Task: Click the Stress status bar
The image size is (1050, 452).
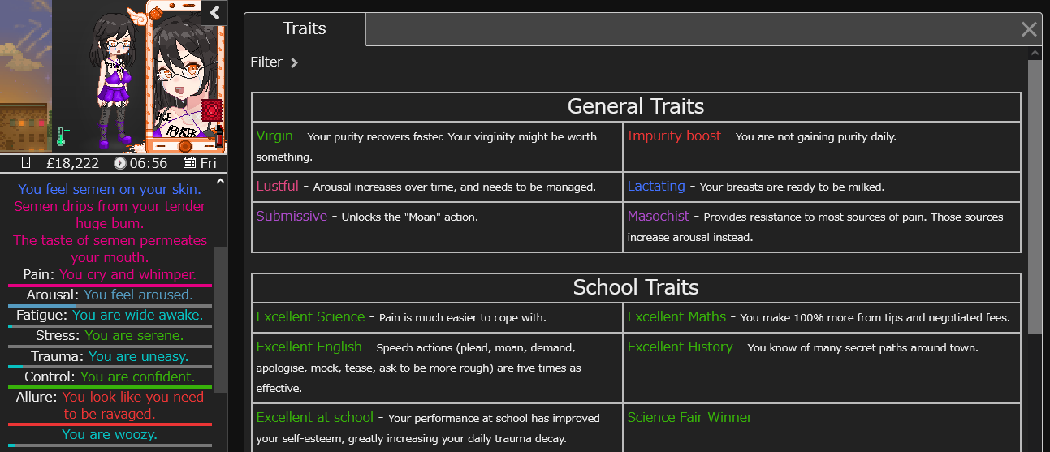Action: point(110,347)
